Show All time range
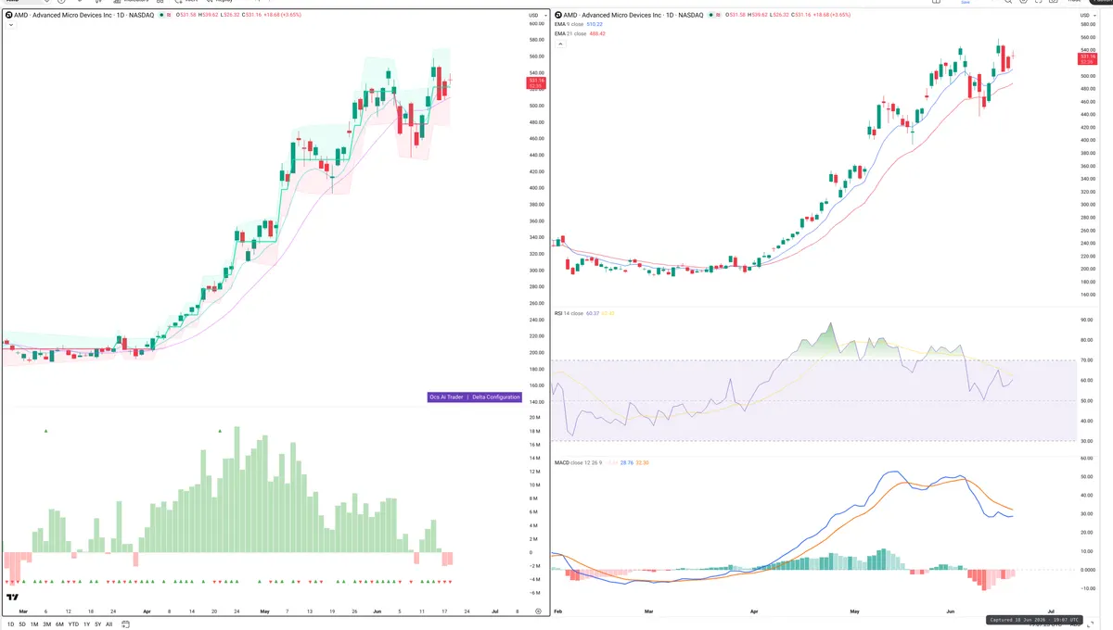Image resolution: width=1113 pixels, height=630 pixels. point(109,624)
